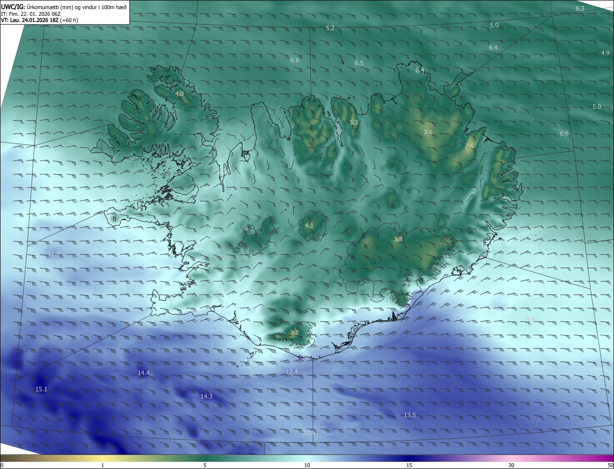Click the 14.3 value label
614x469 pixels.
pos(206,396)
